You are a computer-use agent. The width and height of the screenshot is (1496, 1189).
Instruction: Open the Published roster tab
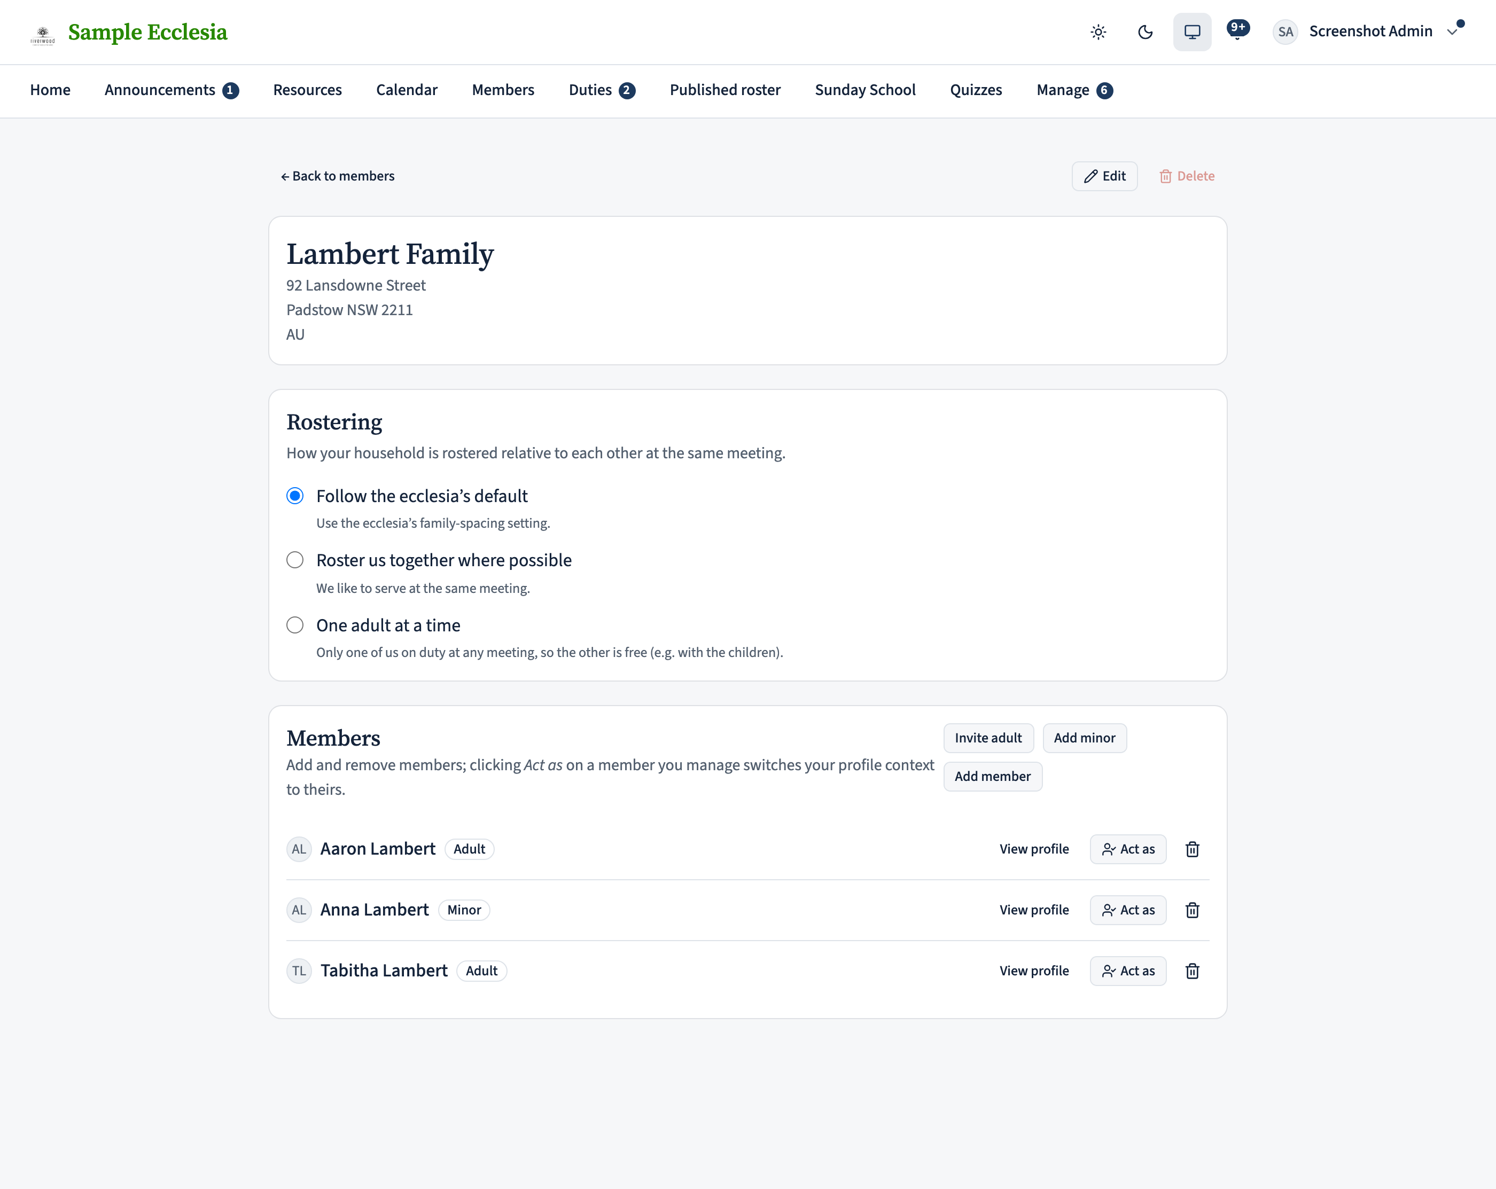click(725, 90)
